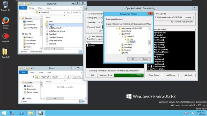
Task: Launch Mozilla Firefox from the desktop
Action: [x=5, y=23]
